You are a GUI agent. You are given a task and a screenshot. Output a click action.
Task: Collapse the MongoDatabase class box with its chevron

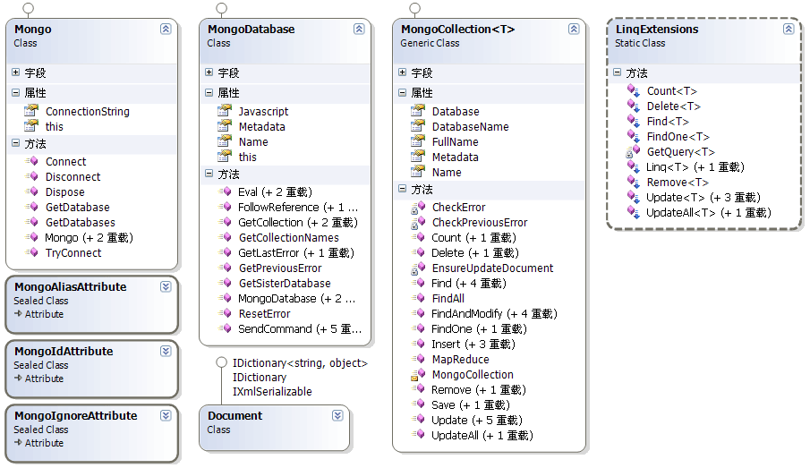point(359,29)
